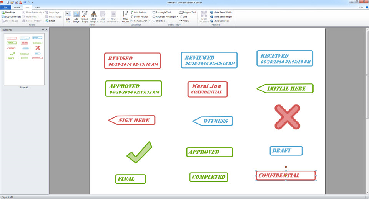Click Delete Pages in the ribbon
Viewport: 369px width, 199px height.
10,21
